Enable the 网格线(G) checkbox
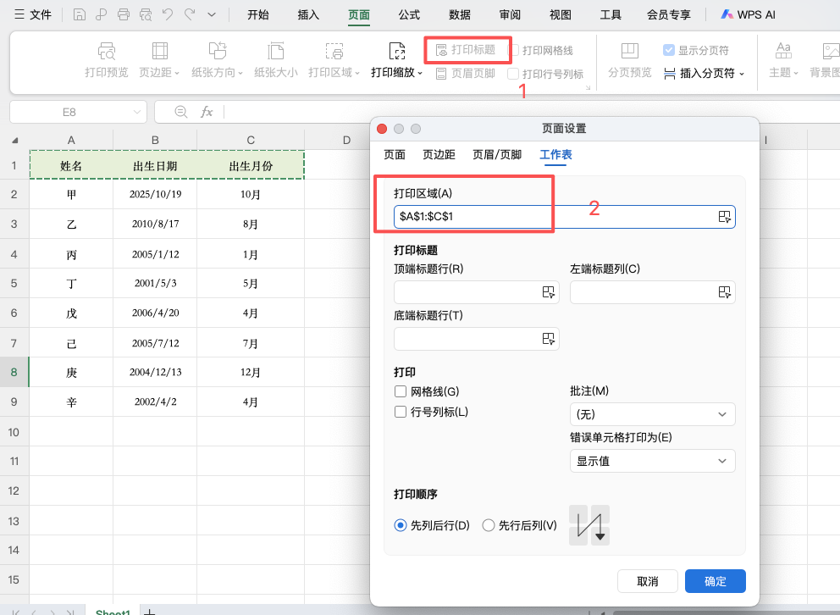This screenshot has height=615, width=840. coord(401,391)
